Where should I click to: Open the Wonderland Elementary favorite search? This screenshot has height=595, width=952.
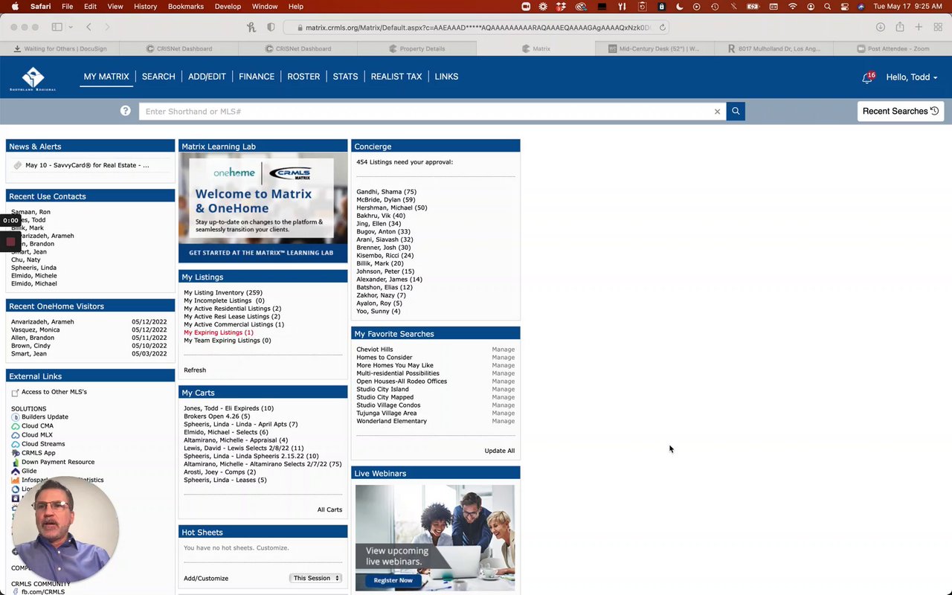(x=391, y=421)
